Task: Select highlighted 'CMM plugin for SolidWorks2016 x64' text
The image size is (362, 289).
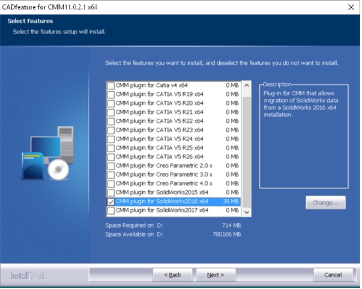Action: click(162, 201)
